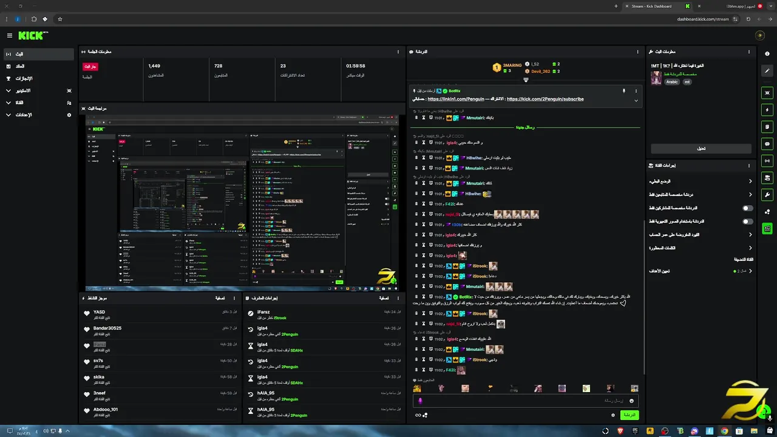Screen dimensions: 777x437
Task: Click Bandar30525 in the activity feed
Action: 107,328
